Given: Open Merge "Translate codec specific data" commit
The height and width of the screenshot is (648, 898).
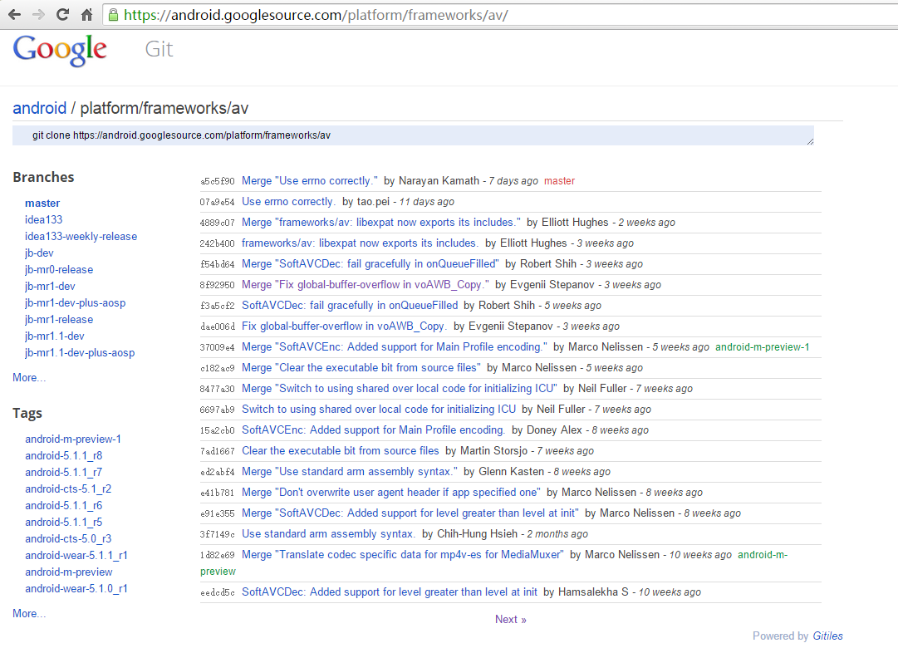Looking at the screenshot, I should (x=403, y=555).
